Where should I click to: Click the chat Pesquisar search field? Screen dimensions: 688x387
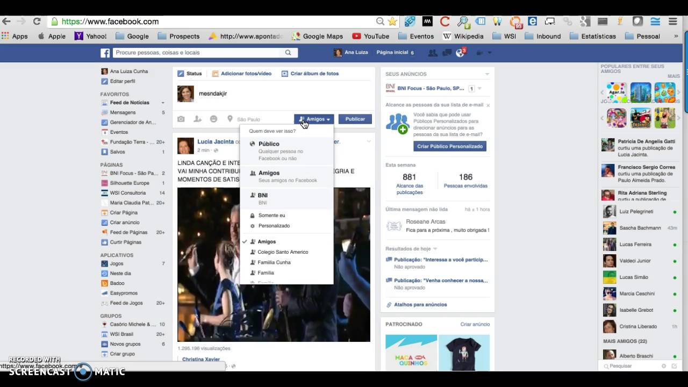click(629, 366)
